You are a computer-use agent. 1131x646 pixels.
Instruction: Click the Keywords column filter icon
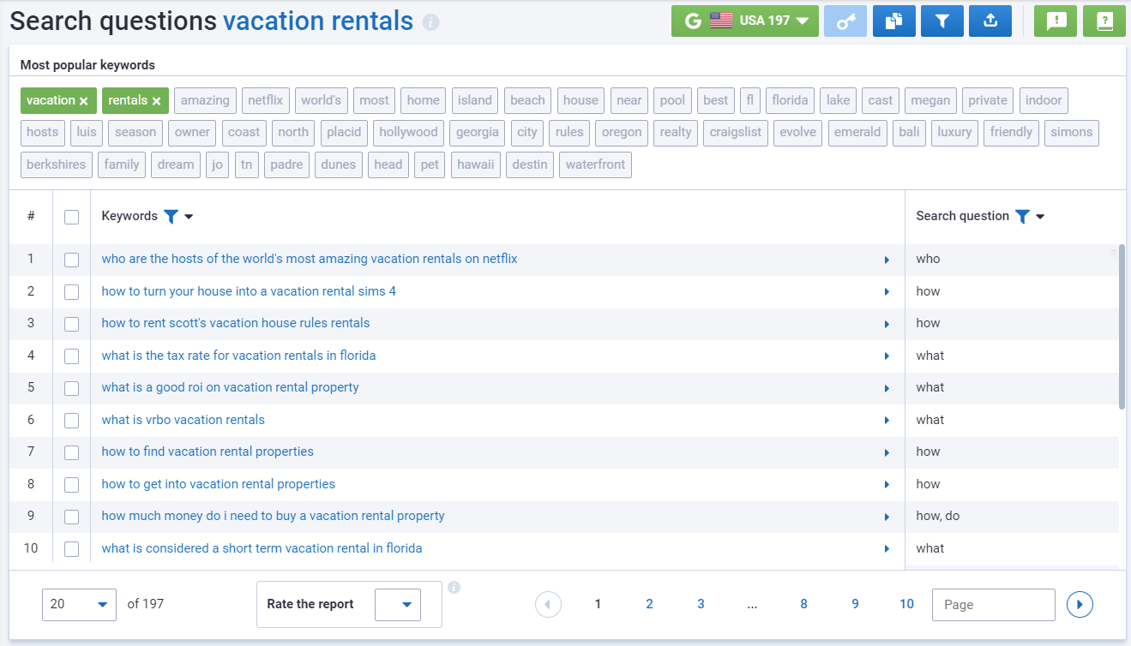pyautogui.click(x=171, y=217)
